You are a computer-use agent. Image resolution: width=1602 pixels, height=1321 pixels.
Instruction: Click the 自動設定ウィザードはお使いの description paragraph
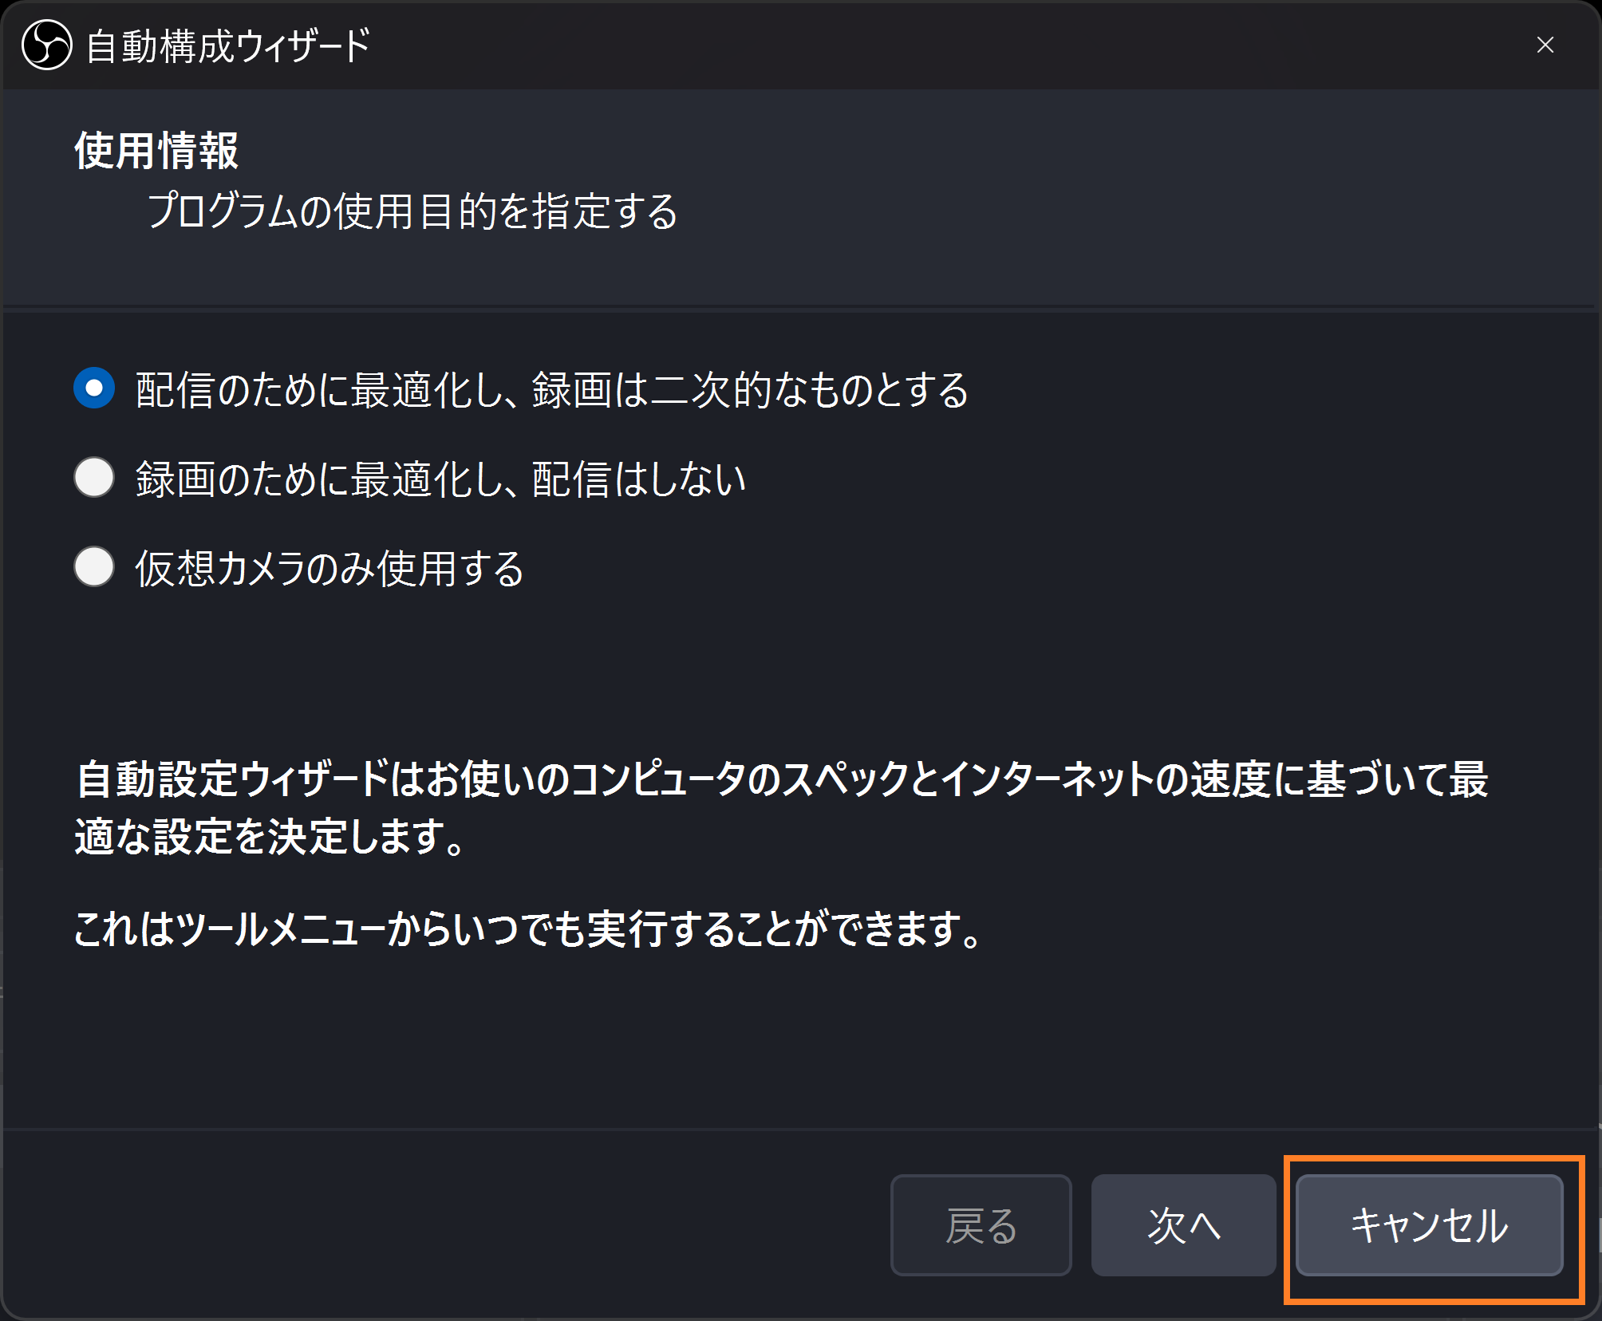coord(782,807)
